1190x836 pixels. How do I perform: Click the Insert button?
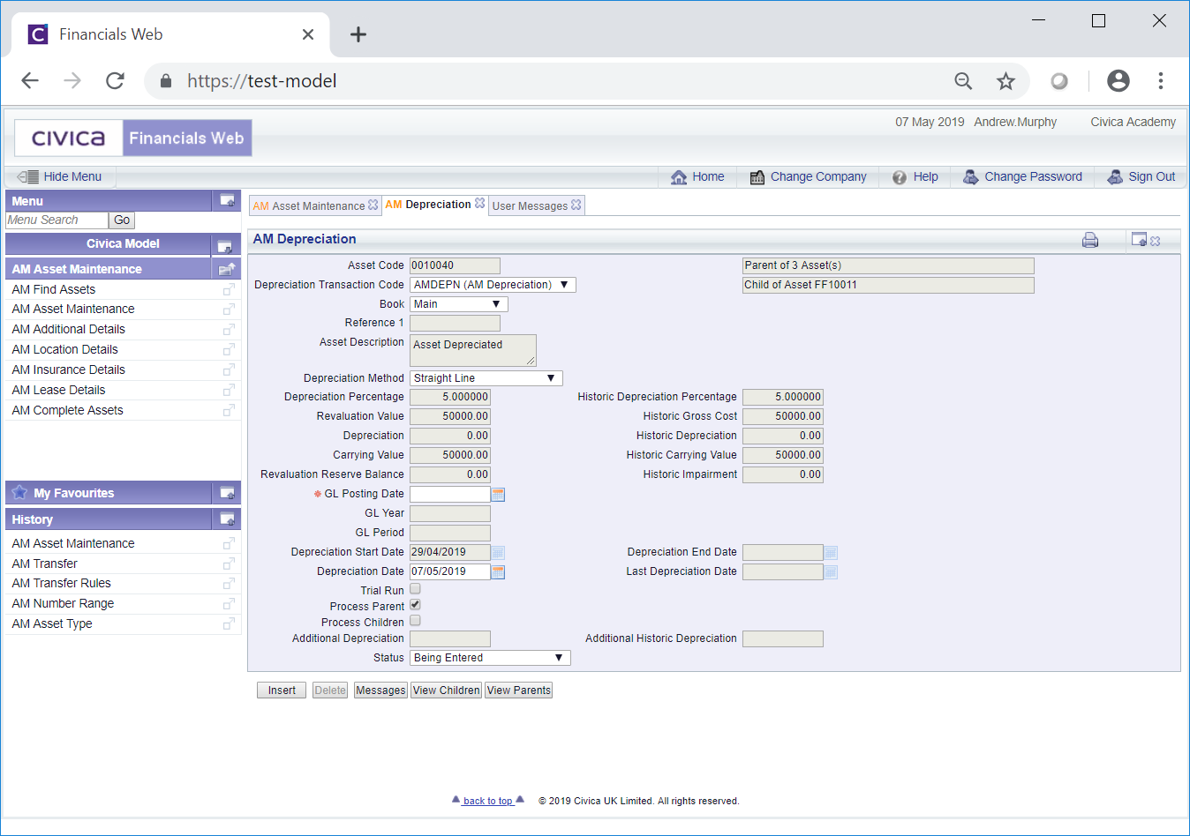pos(282,690)
